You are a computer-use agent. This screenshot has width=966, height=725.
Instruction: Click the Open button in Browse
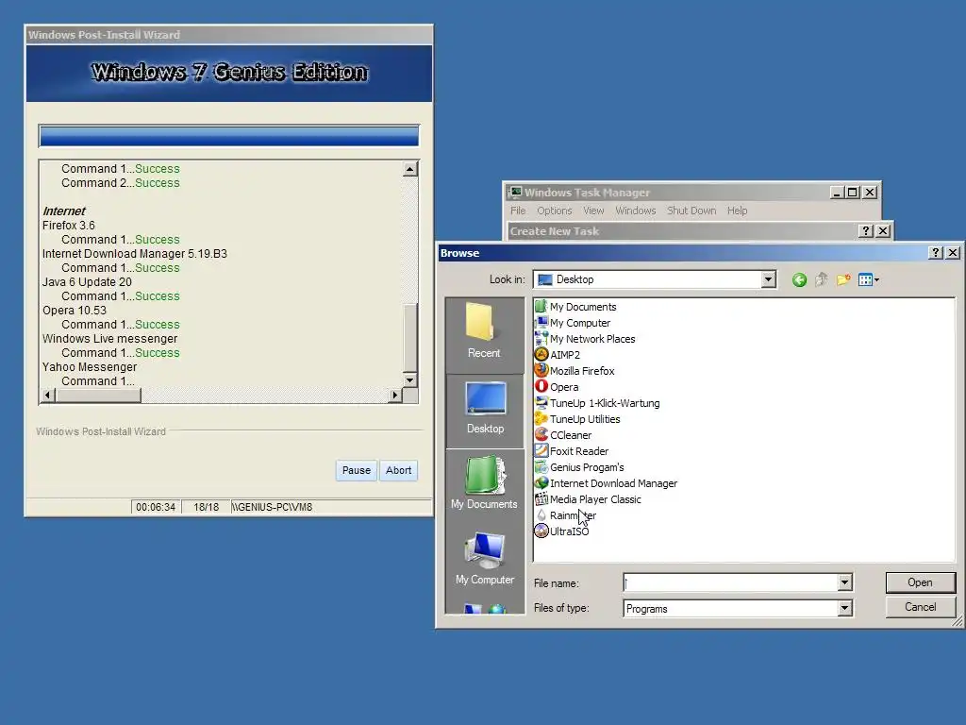pos(920,582)
